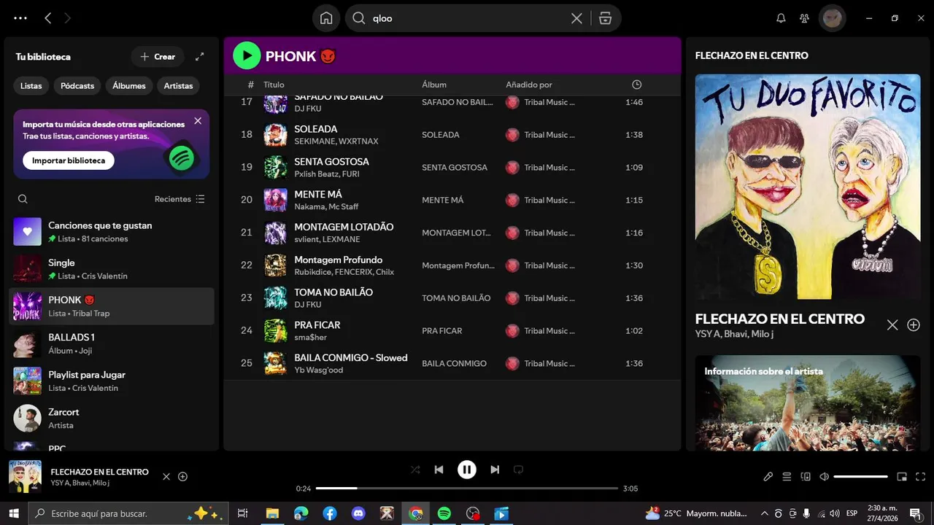Image resolution: width=934 pixels, height=525 pixels.
Task: Toggle the lyrics microphone icon
Action: (768, 477)
